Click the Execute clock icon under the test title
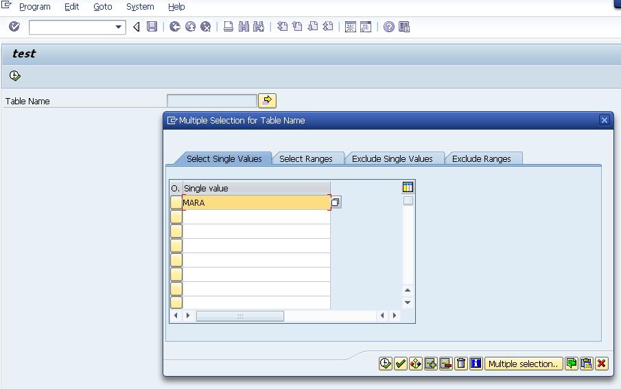 point(15,75)
